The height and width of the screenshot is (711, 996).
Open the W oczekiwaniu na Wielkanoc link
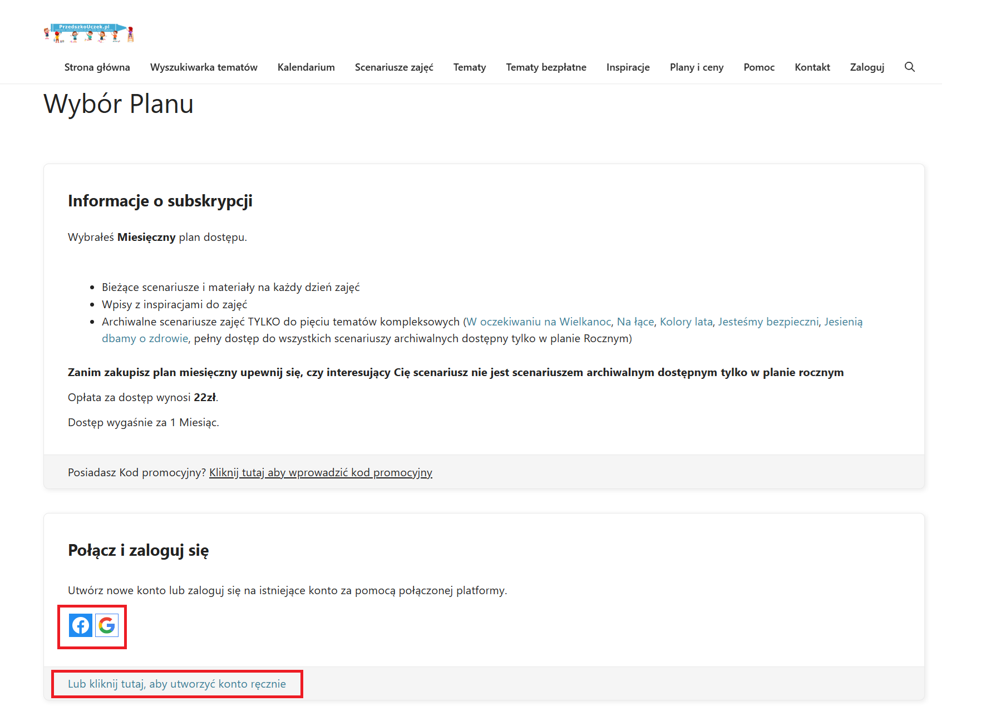coord(539,322)
